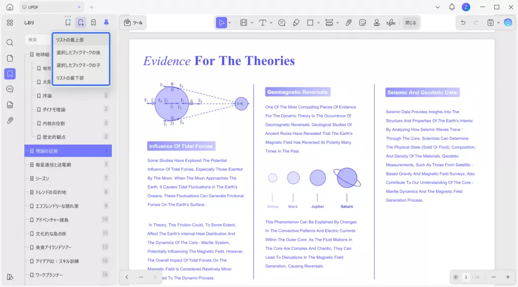Click the save disk icon
Viewport: 518px width, 287px height.
click(491, 23)
